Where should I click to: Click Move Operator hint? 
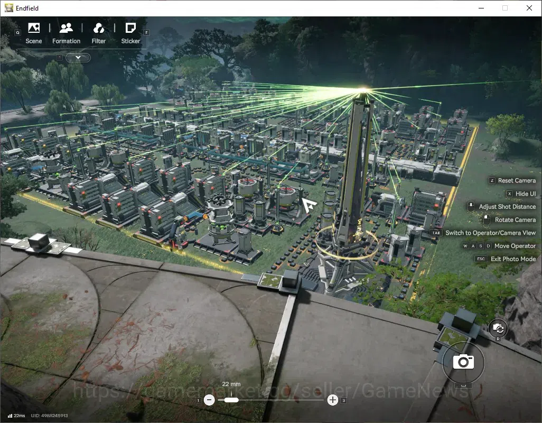(515, 246)
